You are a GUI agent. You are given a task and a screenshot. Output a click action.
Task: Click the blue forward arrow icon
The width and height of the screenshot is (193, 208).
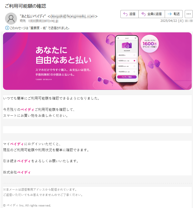(169, 14)
